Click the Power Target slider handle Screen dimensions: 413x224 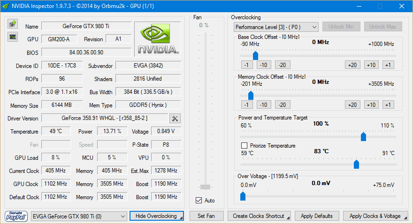click(363, 136)
